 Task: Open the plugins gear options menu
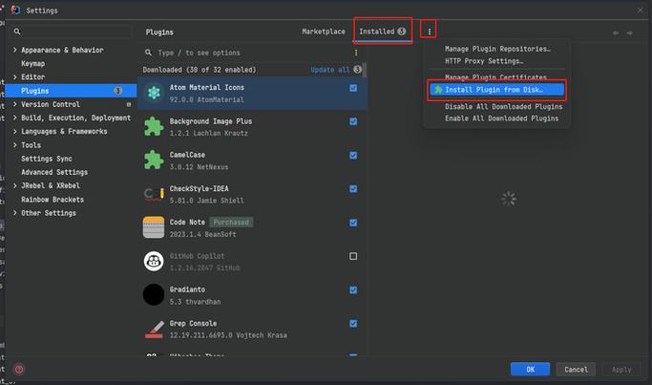coord(430,32)
